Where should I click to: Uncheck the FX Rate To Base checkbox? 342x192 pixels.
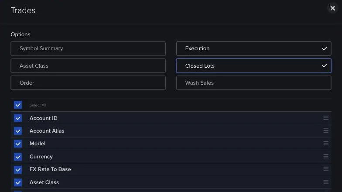point(18,169)
